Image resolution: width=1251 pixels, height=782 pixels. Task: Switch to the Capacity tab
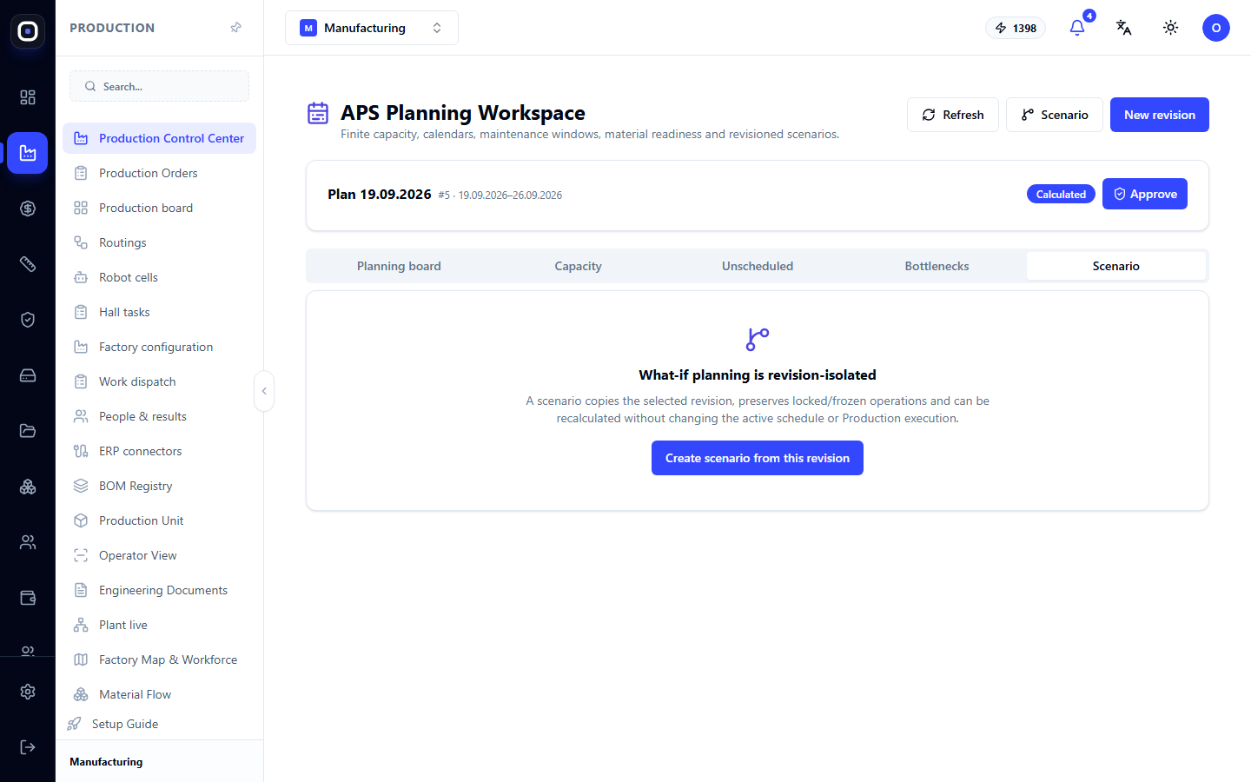pos(579,266)
